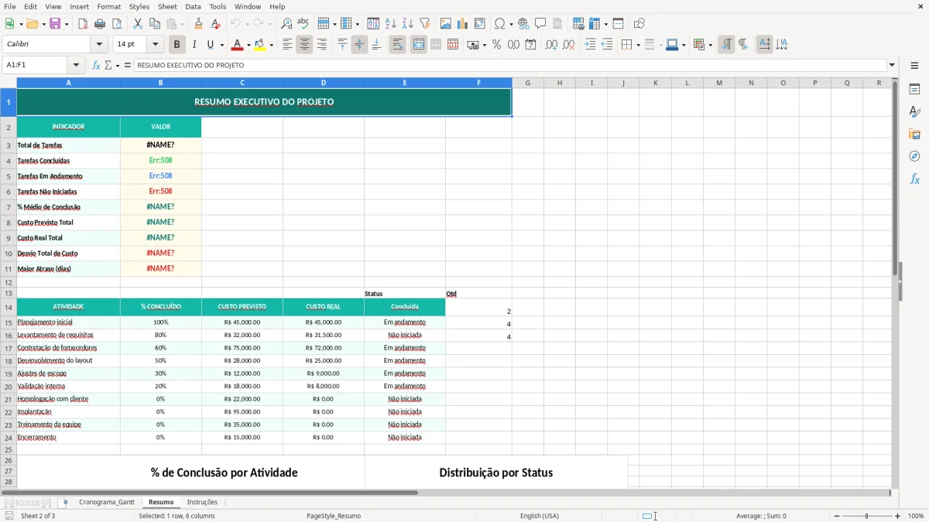This screenshot has height=522, width=929.
Task: Export directly as PDF
Action: (83, 24)
